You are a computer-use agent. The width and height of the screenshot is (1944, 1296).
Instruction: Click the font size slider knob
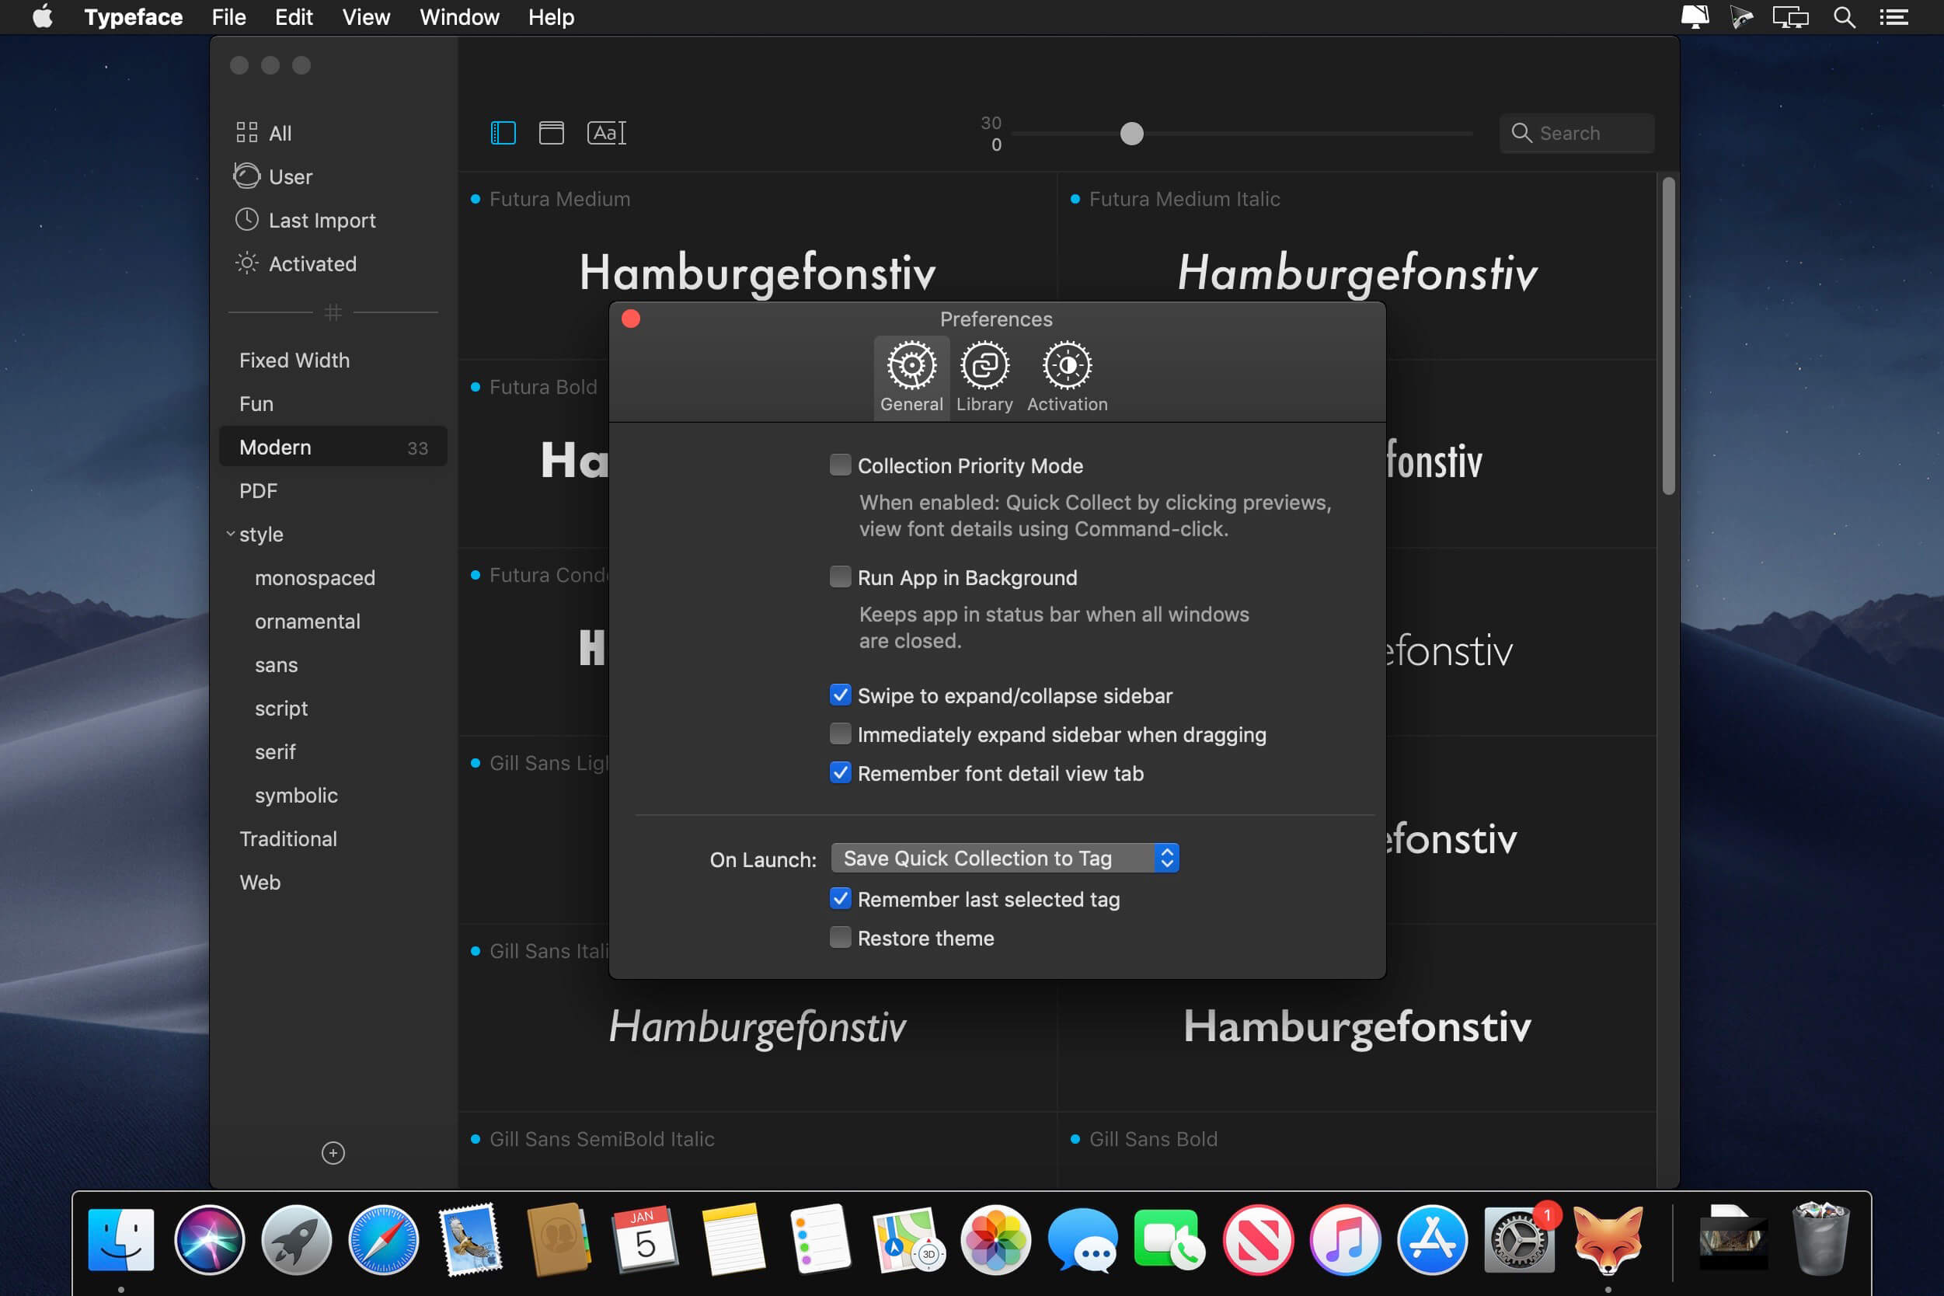[1131, 133]
